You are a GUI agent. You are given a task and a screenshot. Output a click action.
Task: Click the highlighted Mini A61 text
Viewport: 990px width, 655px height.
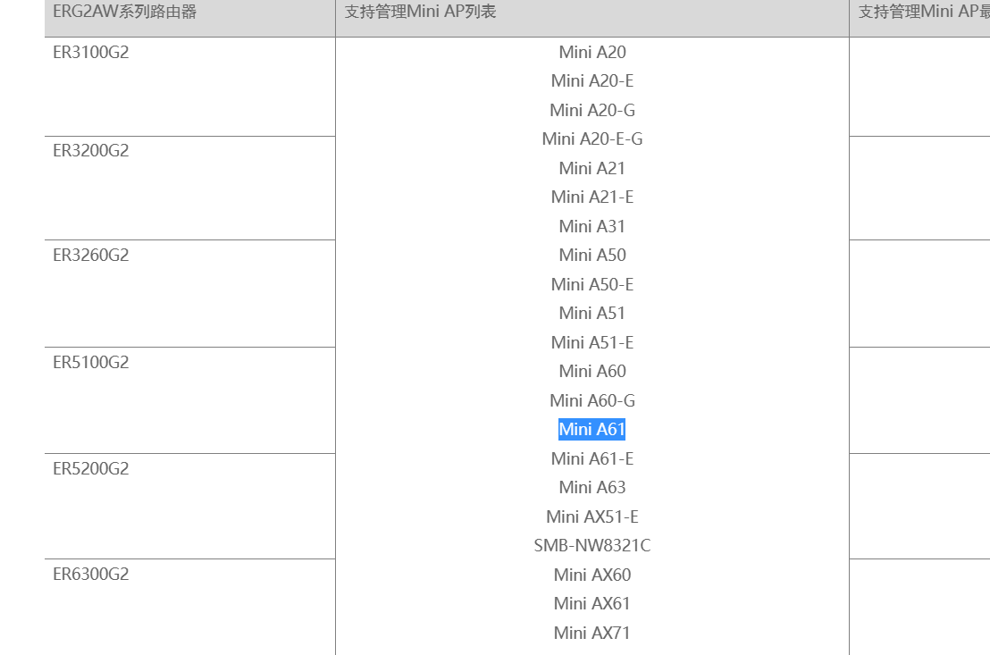[x=591, y=430]
